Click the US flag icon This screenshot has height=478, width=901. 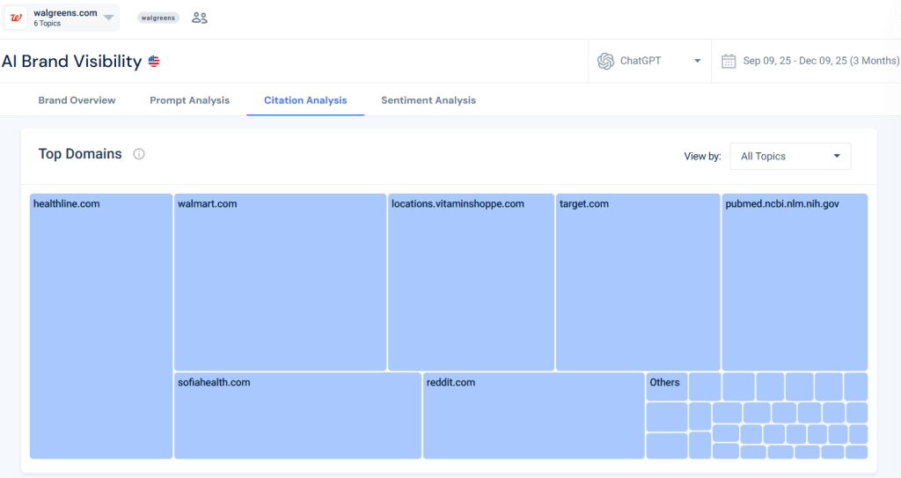tap(154, 62)
